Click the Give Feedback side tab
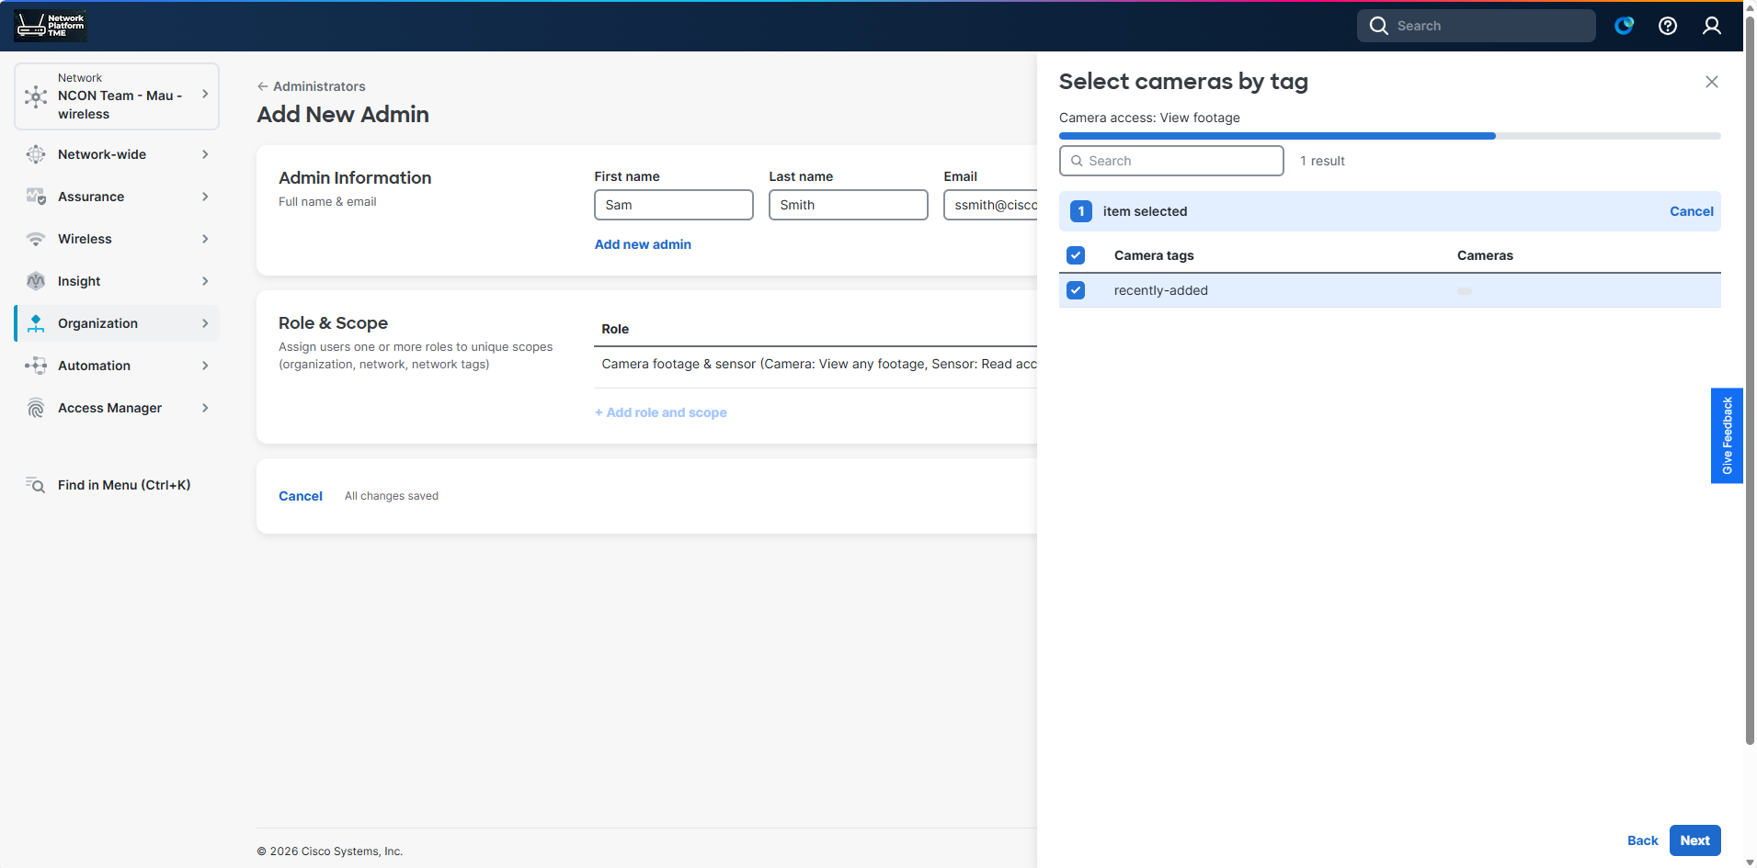The width and height of the screenshot is (1757, 868). 1727,435
